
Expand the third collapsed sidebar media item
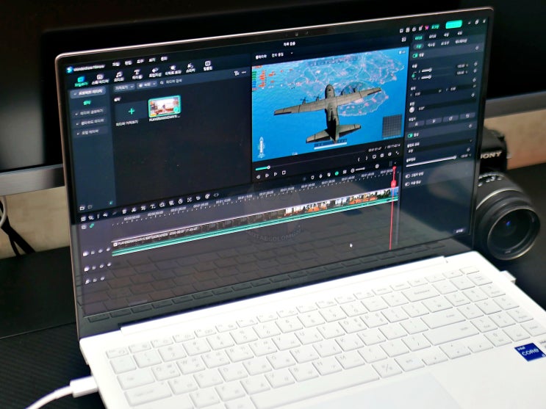90,122
